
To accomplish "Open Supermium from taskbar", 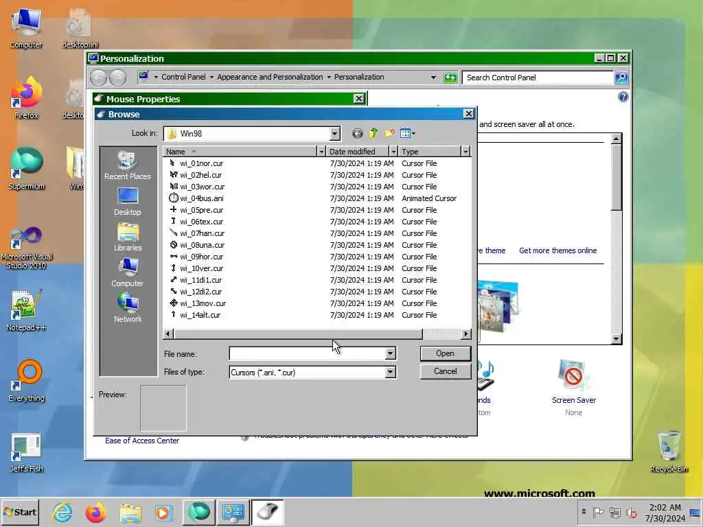I will (x=198, y=512).
